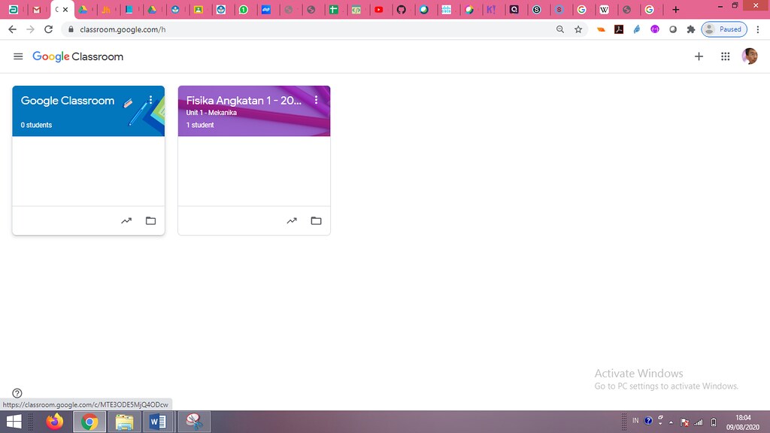This screenshot has height=433, width=770.
Task: Open the browser zoom magnifier icon
Action: click(559, 29)
